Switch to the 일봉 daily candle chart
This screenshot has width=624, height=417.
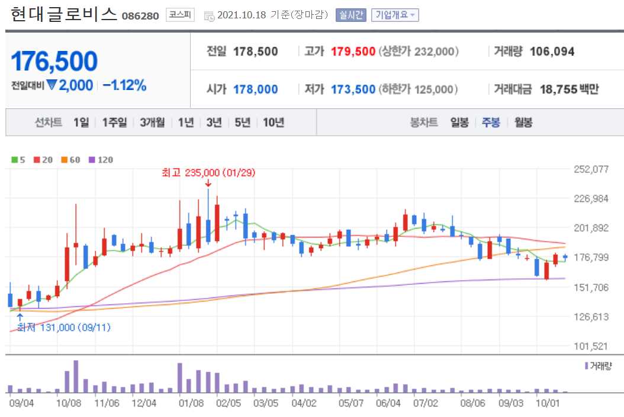(459, 122)
